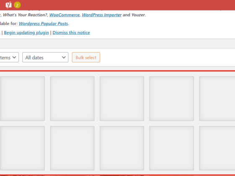Click Begin updating plugin link
235x176 pixels.
point(26,33)
